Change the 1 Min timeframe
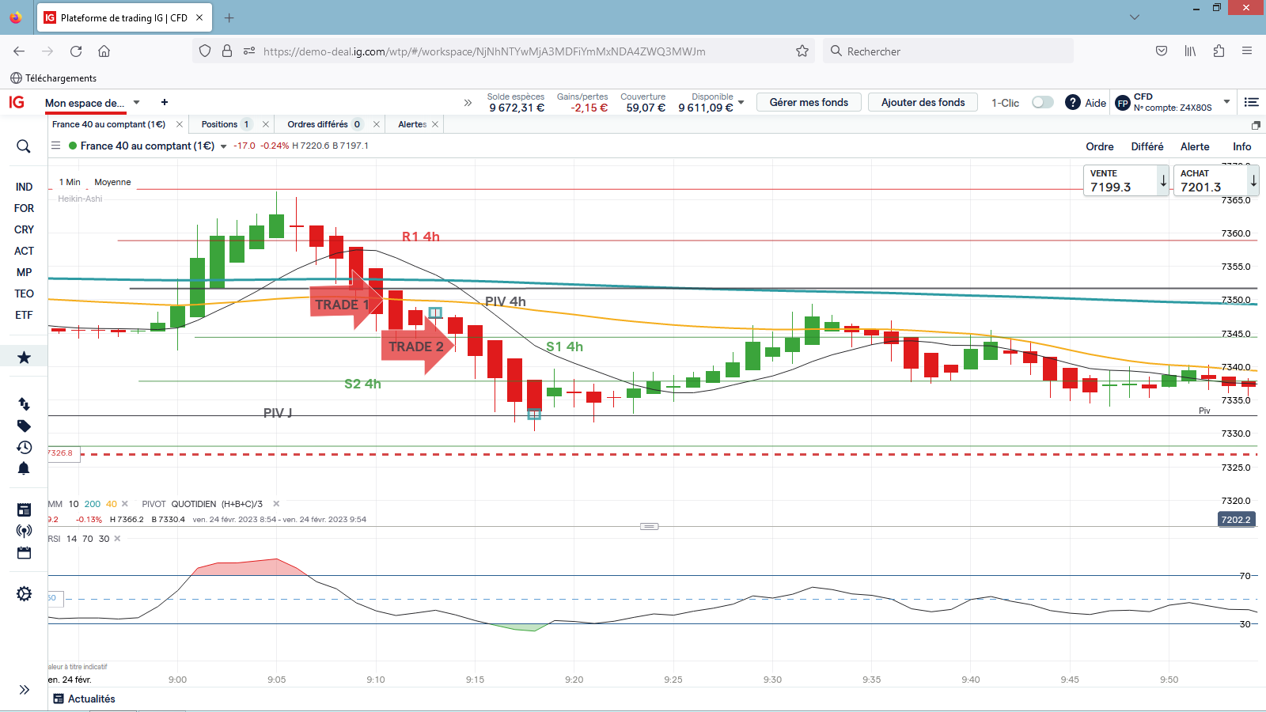Image resolution: width=1266 pixels, height=712 pixels. click(70, 182)
